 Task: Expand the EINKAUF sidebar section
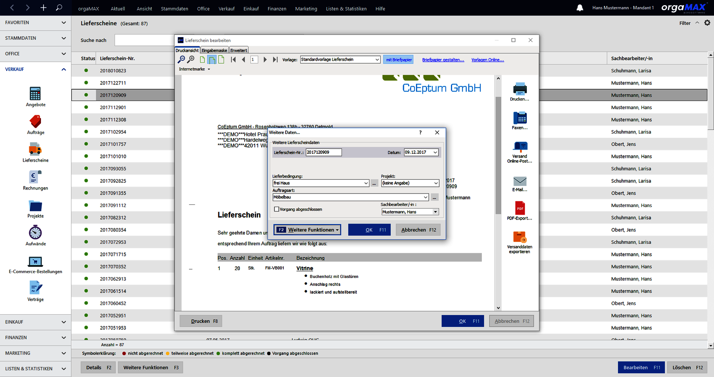click(x=35, y=322)
